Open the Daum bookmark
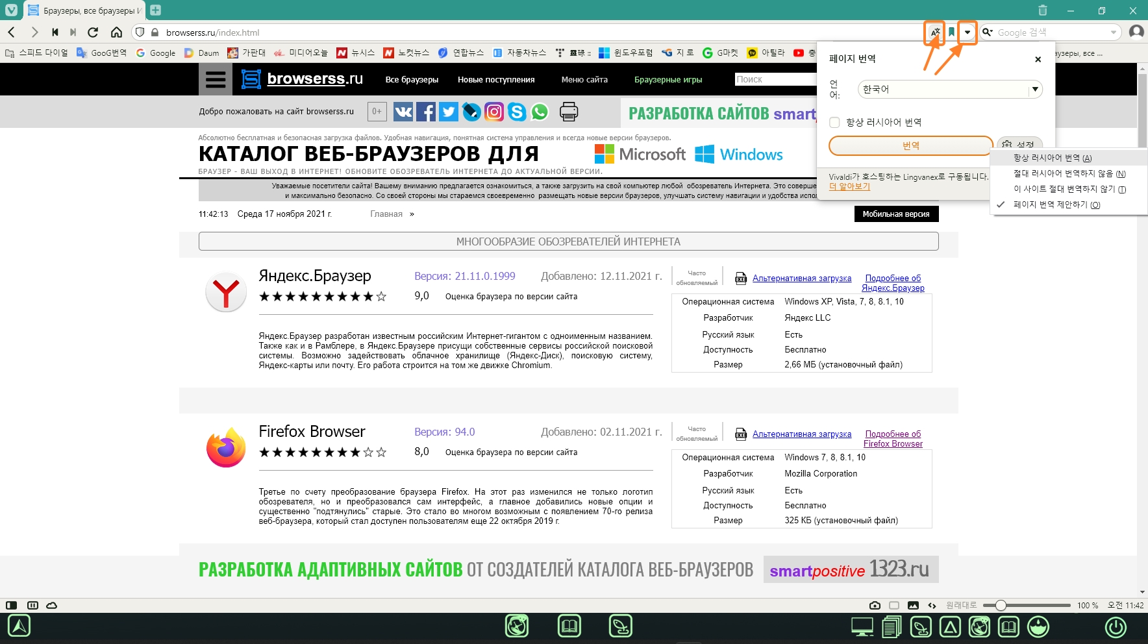Viewport: 1148px width, 644px height. (202, 53)
